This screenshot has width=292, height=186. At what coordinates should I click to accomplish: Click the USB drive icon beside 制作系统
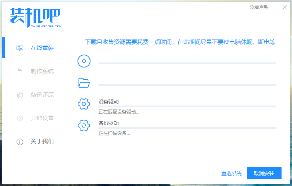(x=20, y=71)
